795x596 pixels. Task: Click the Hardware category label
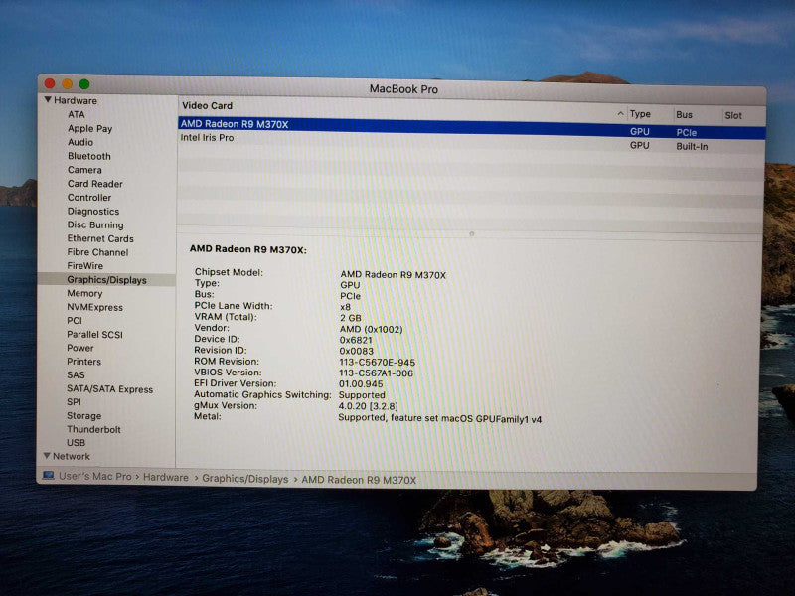pyautogui.click(x=76, y=100)
